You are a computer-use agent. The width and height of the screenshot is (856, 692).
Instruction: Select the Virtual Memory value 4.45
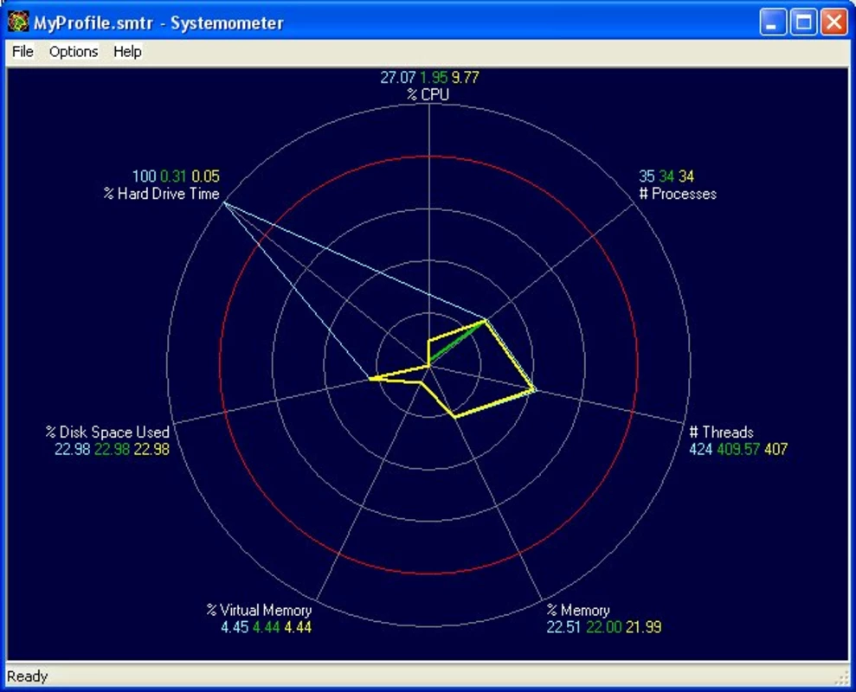235,627
